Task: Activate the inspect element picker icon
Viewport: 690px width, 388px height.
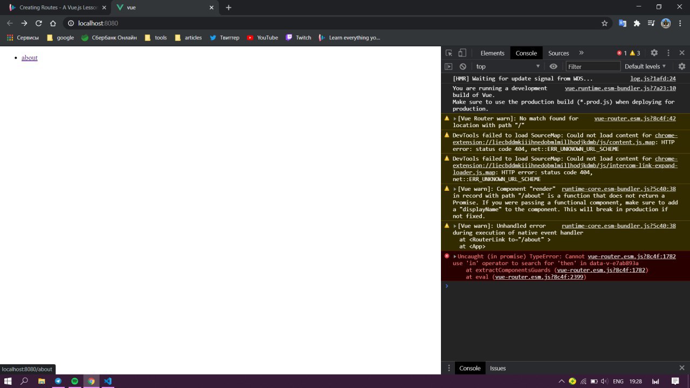Action: coord(449,53)
